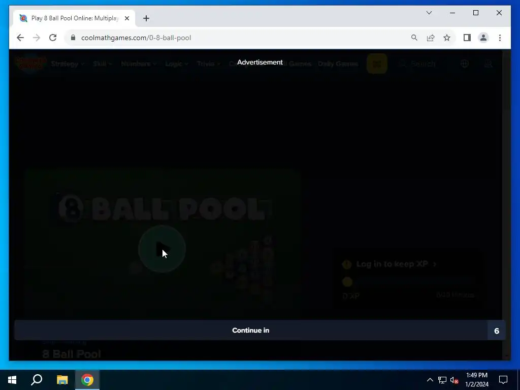Open the Logic menu
520x390 pixels.
177,63
